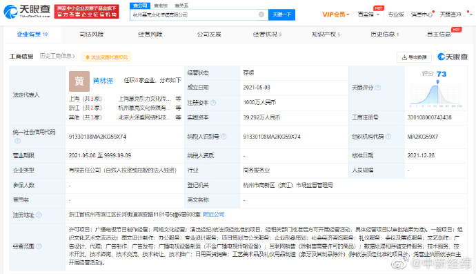
Task: Switch to the 经营风险 tab
Action: (x=150, y=35)
